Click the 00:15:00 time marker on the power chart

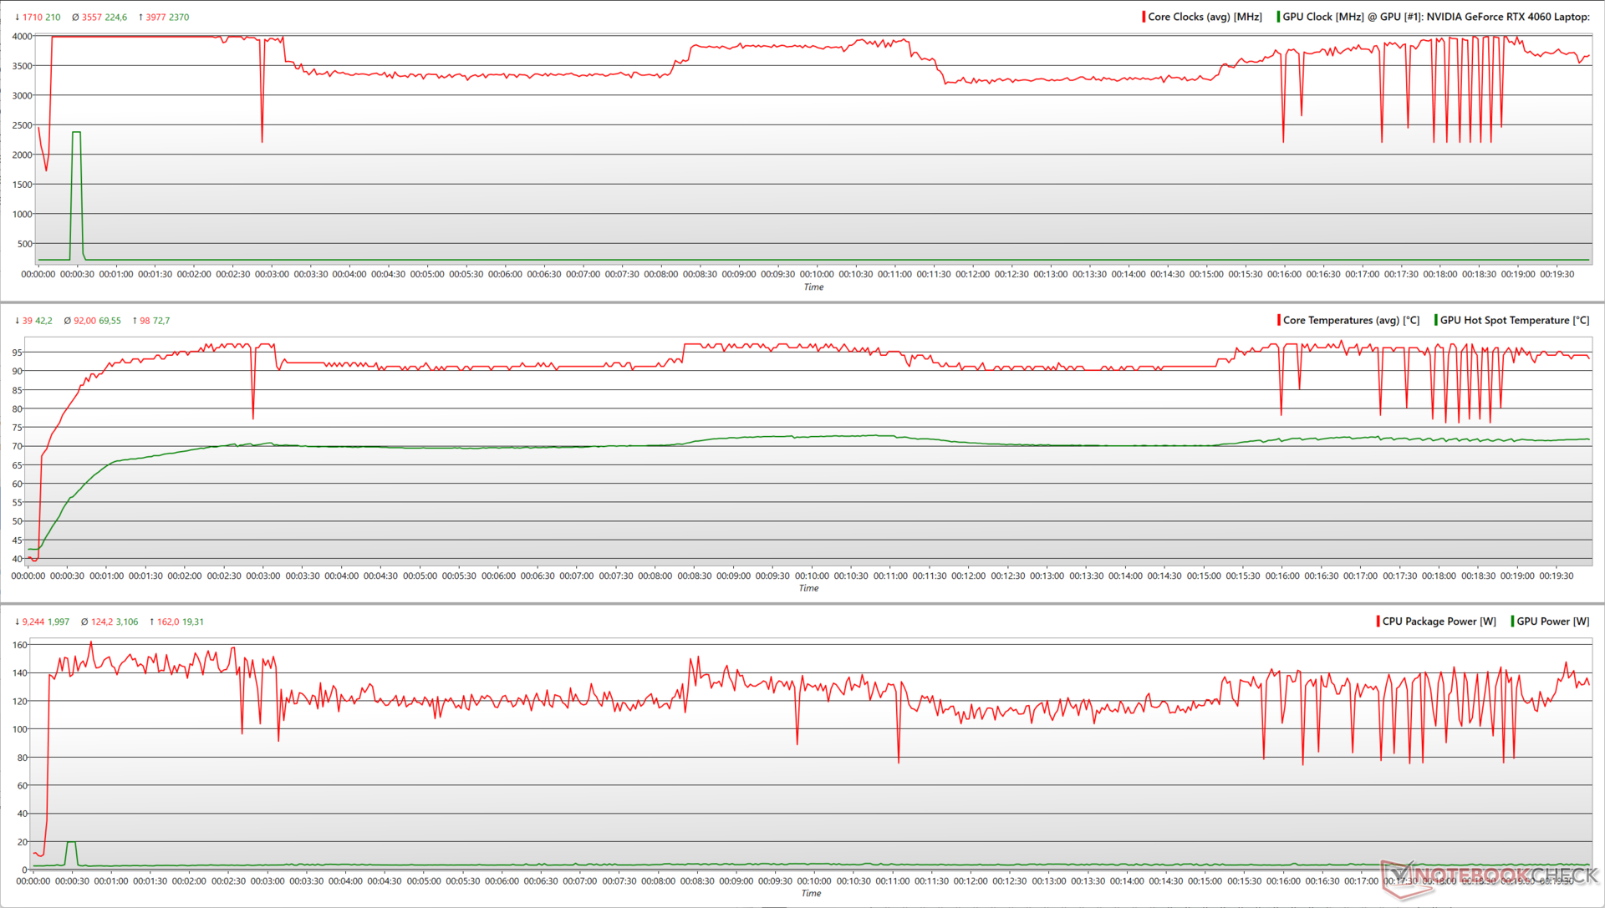click(x=1205, y=880)
